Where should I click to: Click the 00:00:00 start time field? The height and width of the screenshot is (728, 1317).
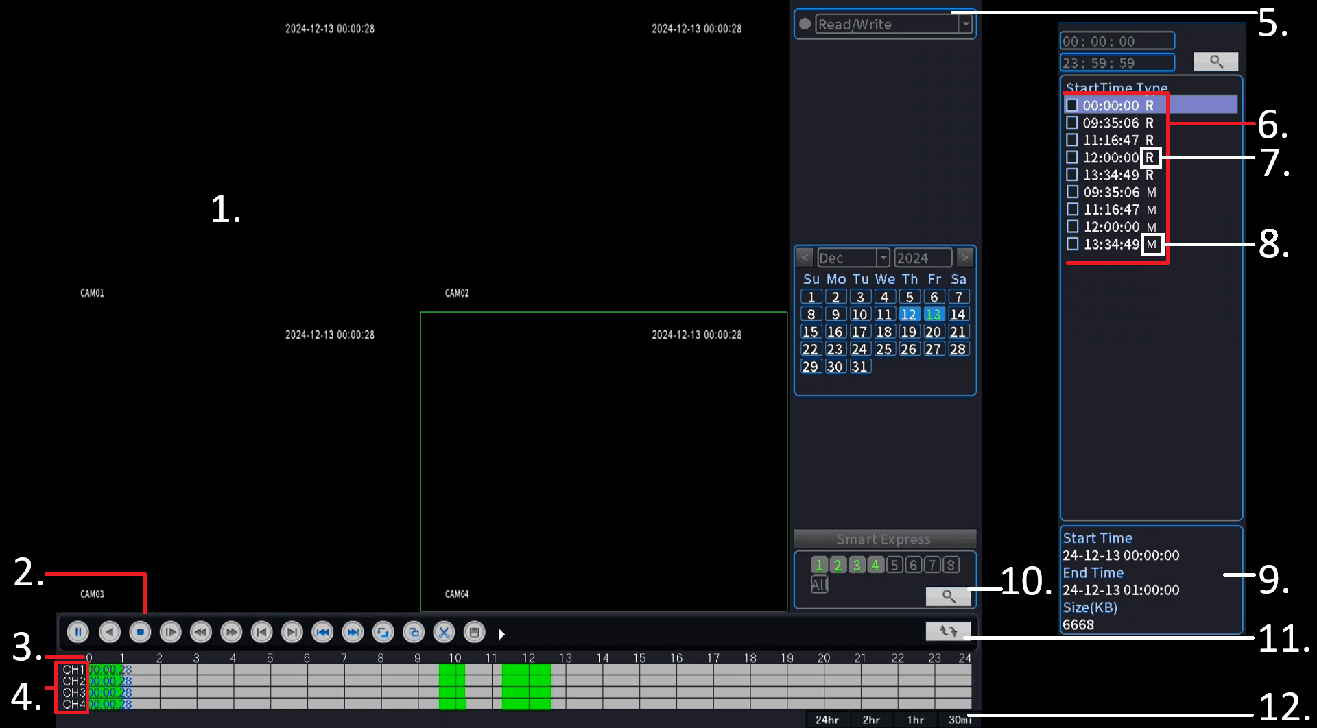tap(1117, 41)
